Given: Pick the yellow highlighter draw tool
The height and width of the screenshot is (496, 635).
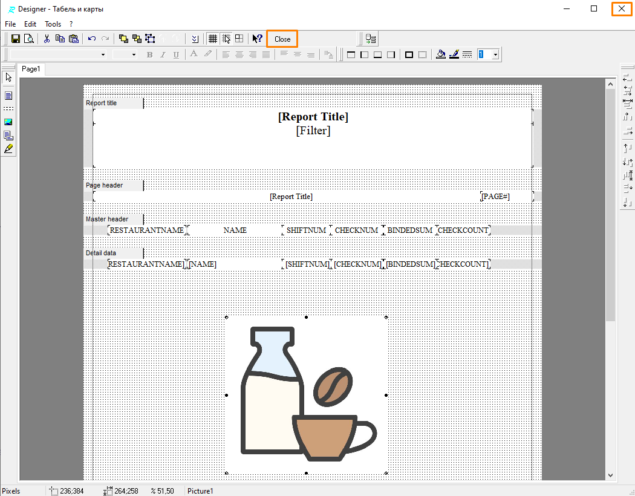Looking at the screenshot, I should (8, 148).
